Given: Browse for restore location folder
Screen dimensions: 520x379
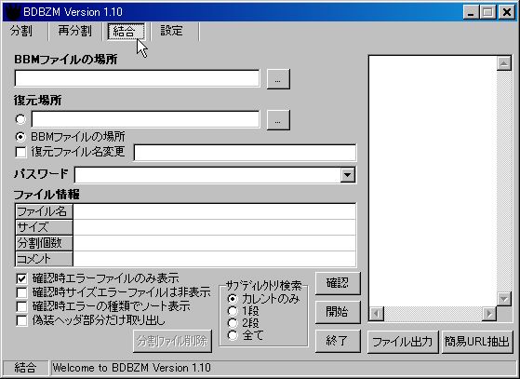Looking at the screenshot, I should pos(278,120).
